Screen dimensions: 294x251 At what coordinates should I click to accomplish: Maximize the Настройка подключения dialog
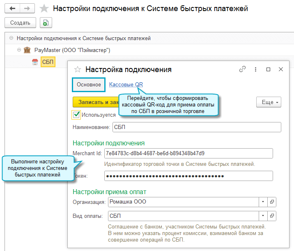click(268, 69)
